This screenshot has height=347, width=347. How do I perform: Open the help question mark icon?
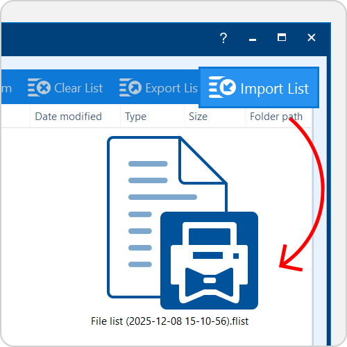[x=223, y=37]
